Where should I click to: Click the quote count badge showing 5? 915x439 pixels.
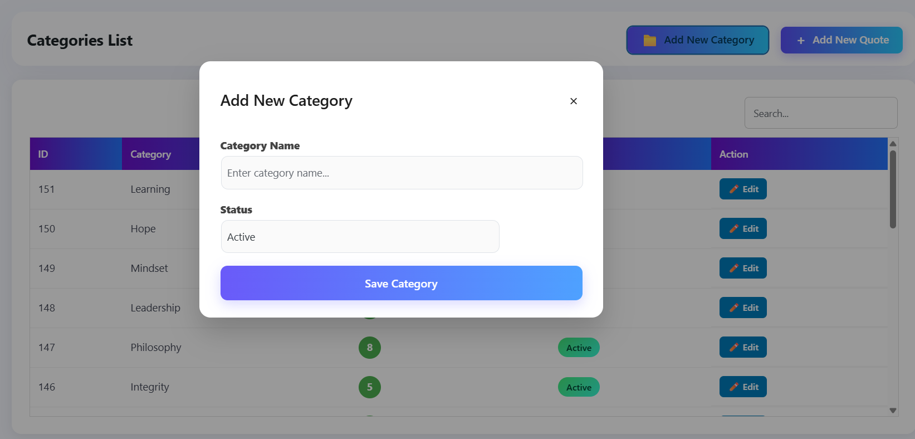click(x=370, y=387)
